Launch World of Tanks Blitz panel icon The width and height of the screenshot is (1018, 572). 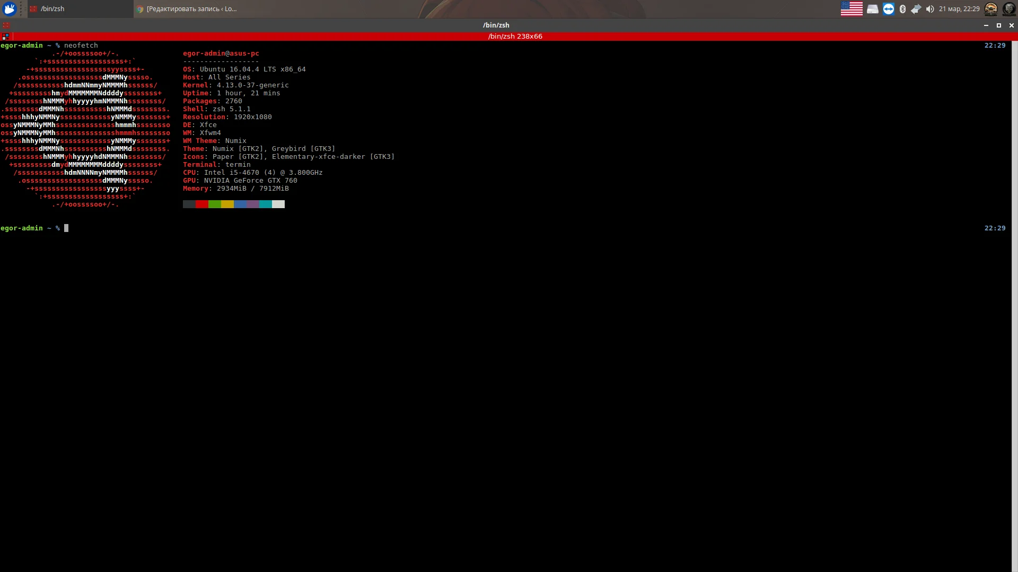(991, 9)
